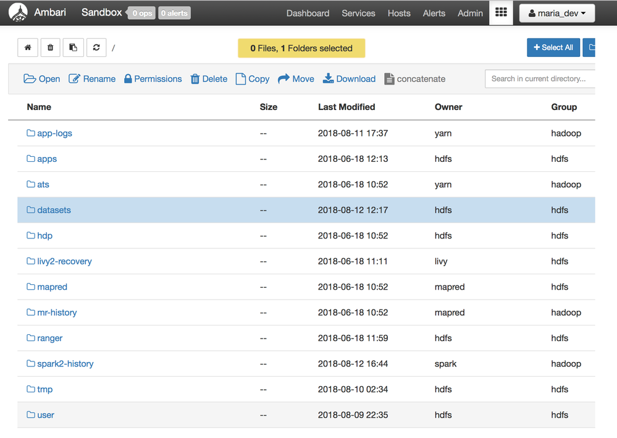Click the spark owner cell
Viewport: 617px width, 438px height.
click(x=445, y=364)
